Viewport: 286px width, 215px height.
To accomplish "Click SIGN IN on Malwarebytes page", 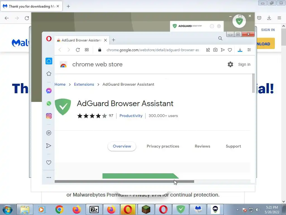I will coord(268,30).
